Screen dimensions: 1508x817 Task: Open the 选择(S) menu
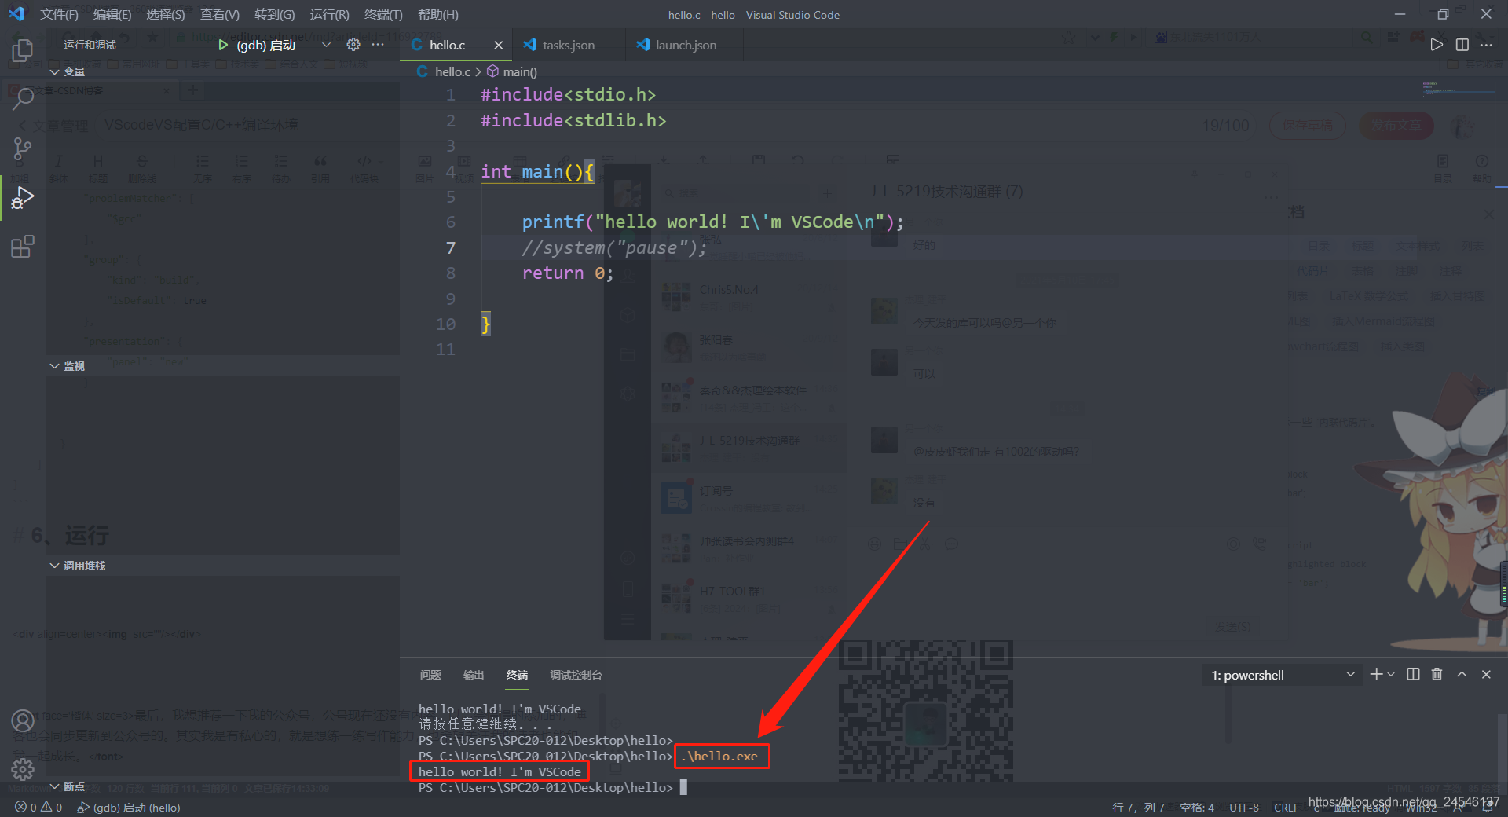[166, 15]
